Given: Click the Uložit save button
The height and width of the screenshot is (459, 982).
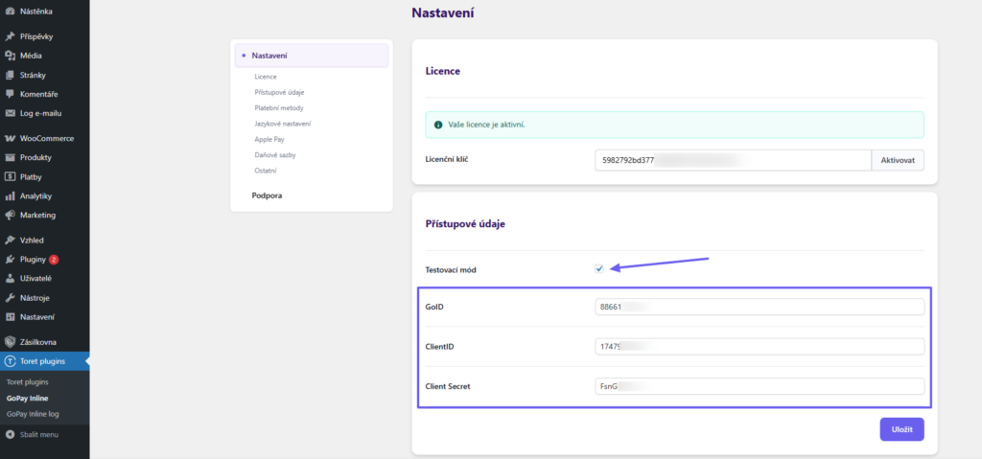Looking at the screenshot, I should [x=901, y=429].
